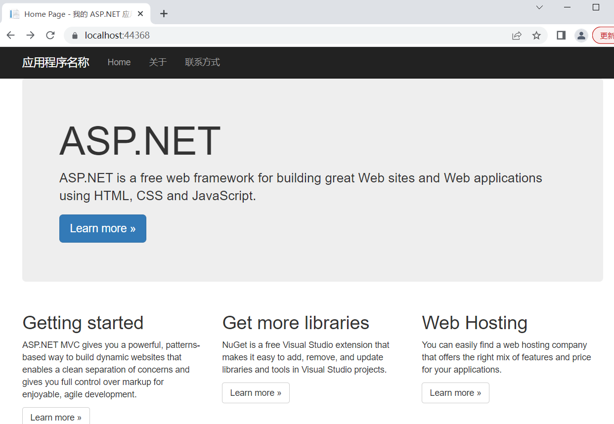614x424 pixels.
Task: Go to Home in the navbar
Action: pos(119,62)
